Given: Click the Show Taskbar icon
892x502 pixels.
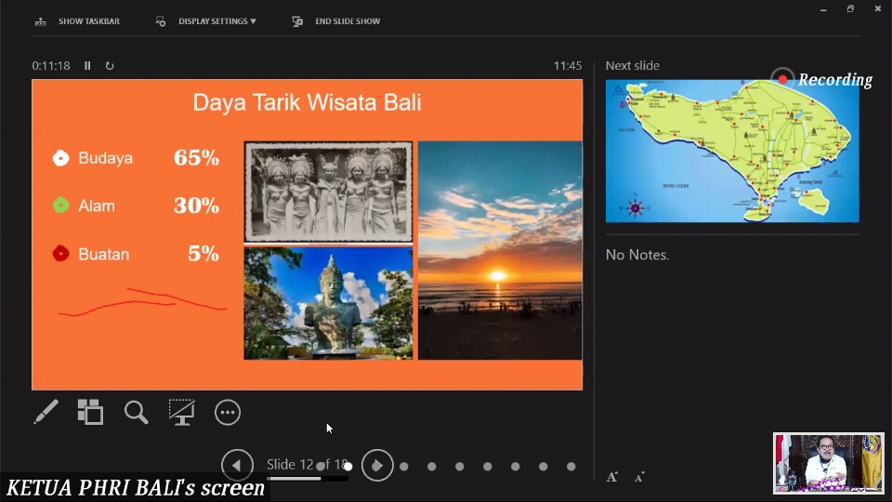Looking at the screenshot, I should [x=40, y=21].
